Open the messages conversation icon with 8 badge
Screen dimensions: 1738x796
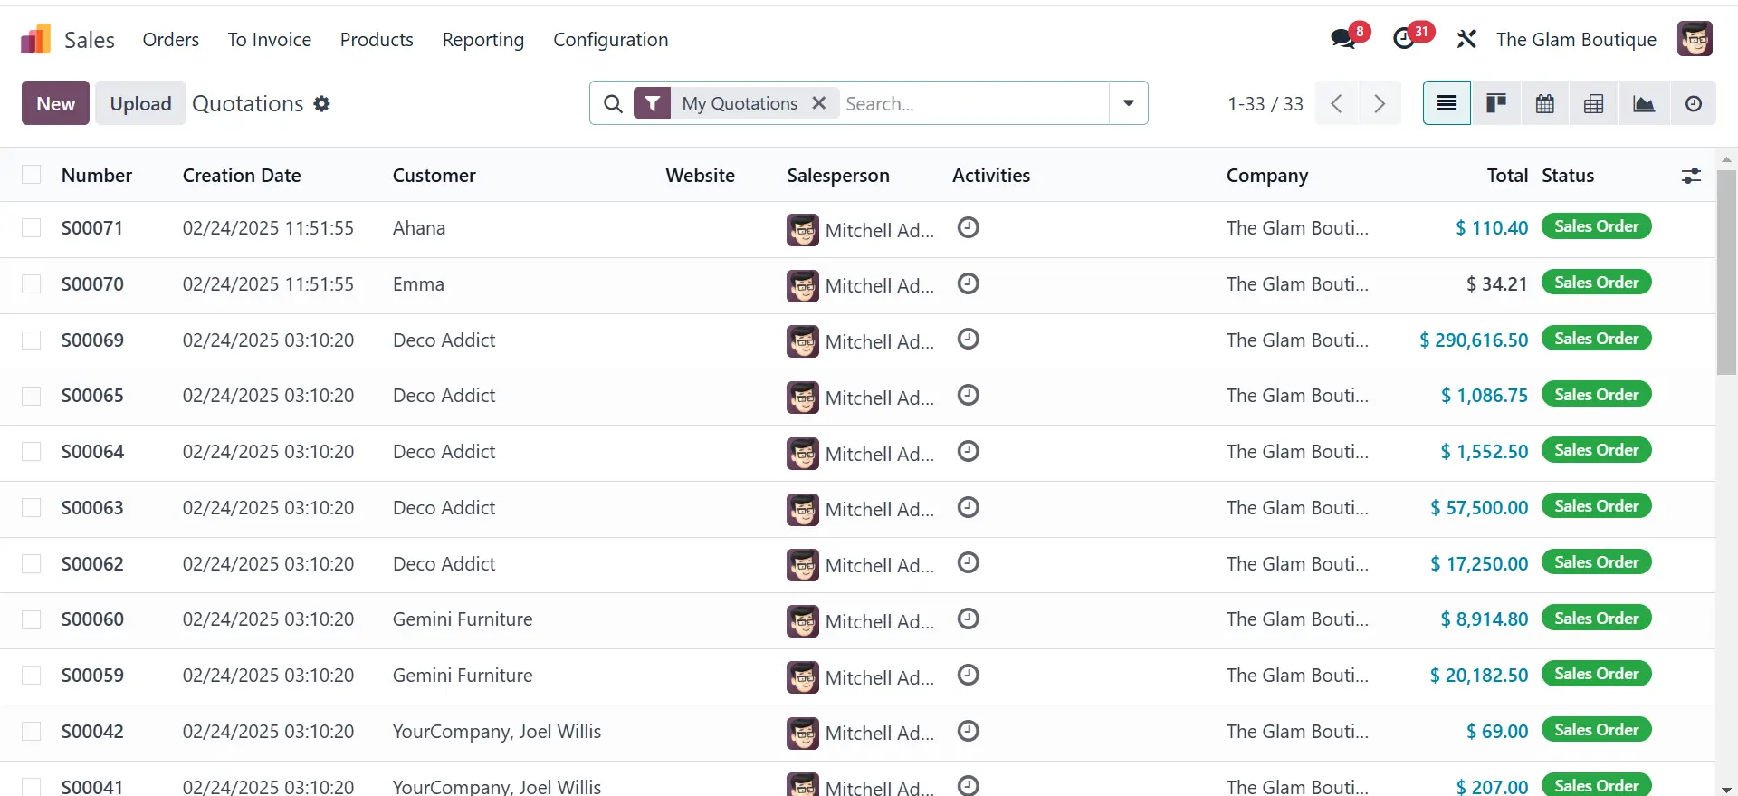coord(1344,39)
